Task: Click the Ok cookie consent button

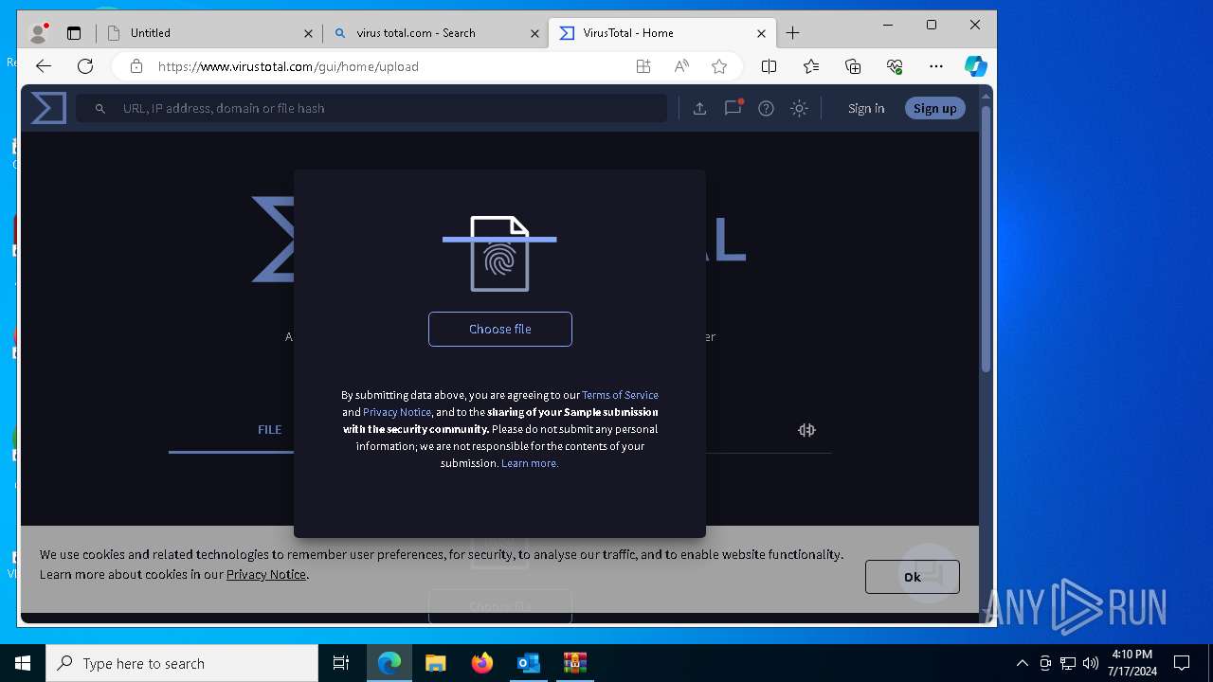Action: tap(912, 577)
